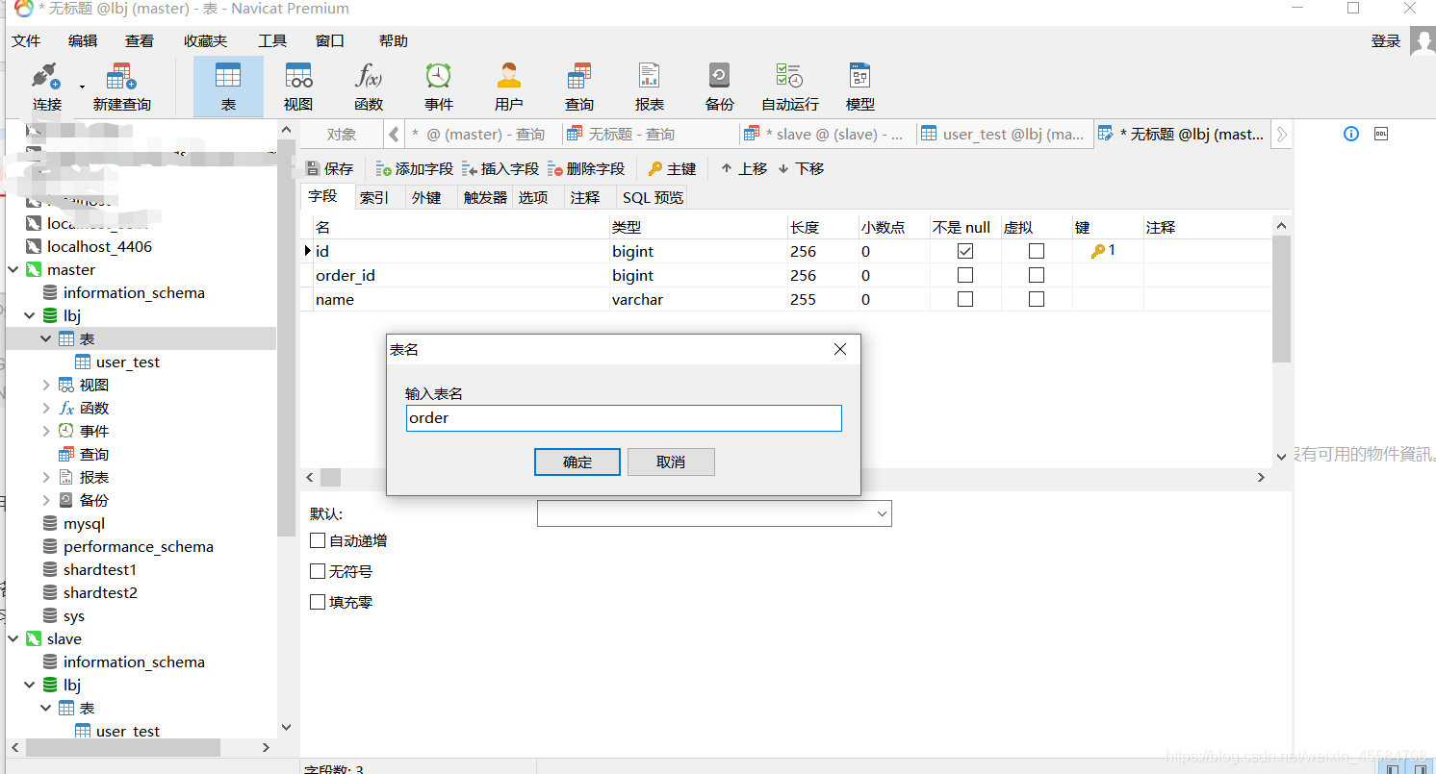Open the 查询 query toolbar icon
The width and height of the screenshot is (1436, 774).
579,87
